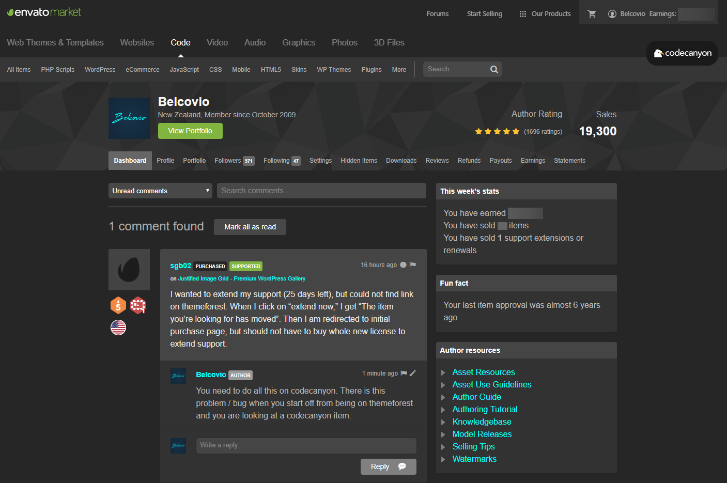Open the Graphics section in the navigation
727x483 pixels.
coord(299,42)
